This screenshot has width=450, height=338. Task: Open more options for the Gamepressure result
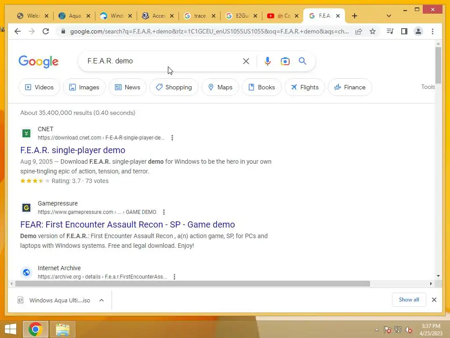pyautogui.click(x=164, y=212)
